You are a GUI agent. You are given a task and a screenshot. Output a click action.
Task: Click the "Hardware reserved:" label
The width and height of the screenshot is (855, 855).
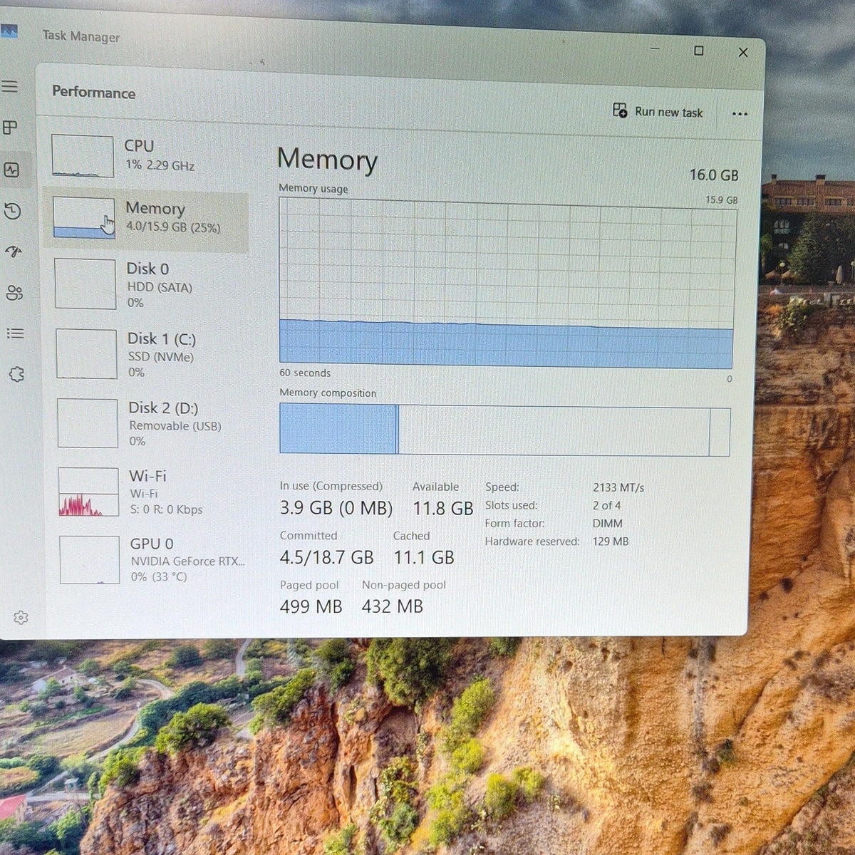[532, 541]
